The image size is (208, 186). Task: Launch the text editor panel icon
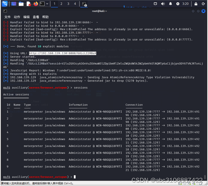[x=28, y=4]
